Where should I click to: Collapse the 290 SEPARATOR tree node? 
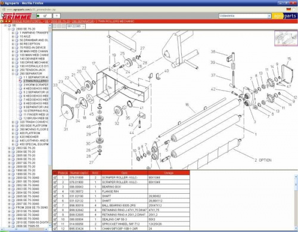click(x=13, y=73)
